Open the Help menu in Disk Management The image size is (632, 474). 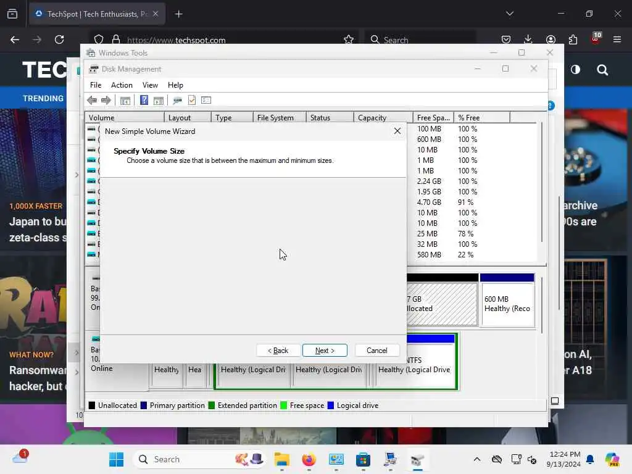[175, 85]
